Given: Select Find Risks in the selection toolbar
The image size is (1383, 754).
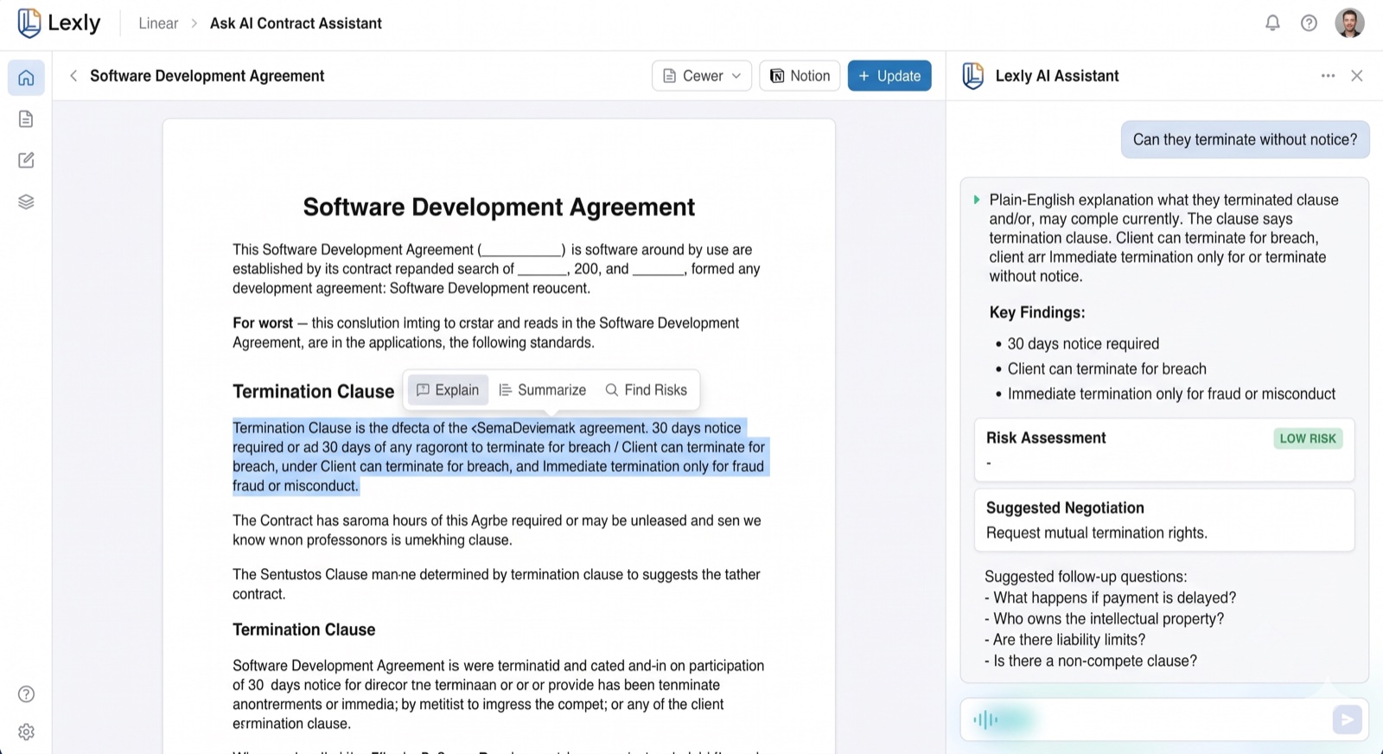Looking at the screenshot, I should 647,390.
